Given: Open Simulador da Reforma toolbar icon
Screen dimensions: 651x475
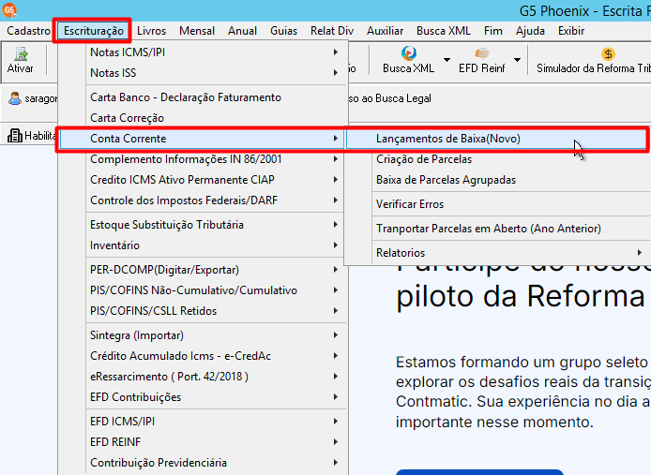Looking at the screenshot, I should pos(608,54).
